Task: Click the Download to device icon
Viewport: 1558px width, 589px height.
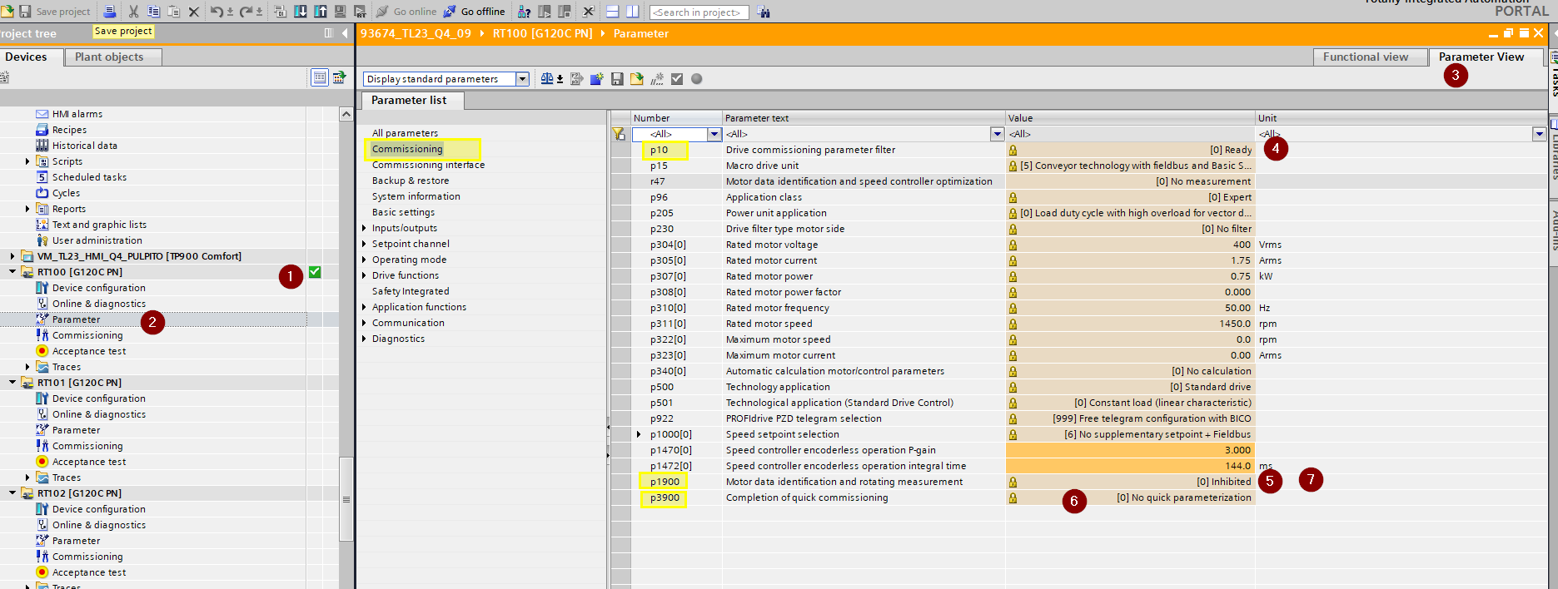Action: point(301,12)
